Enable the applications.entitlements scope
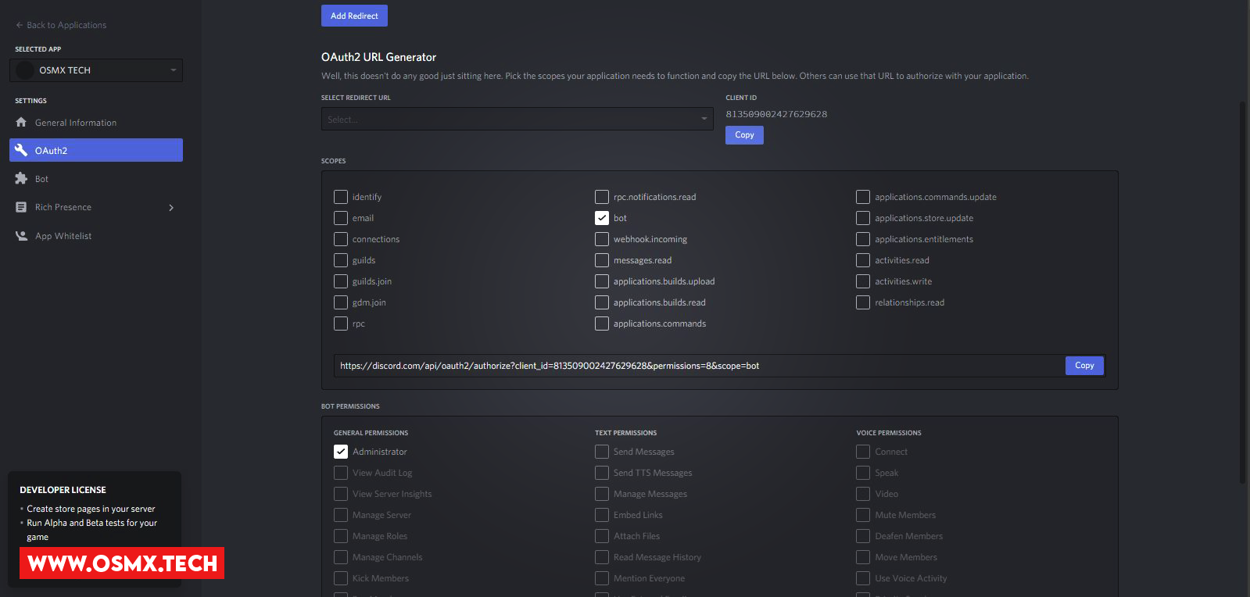 click(863, 239)
